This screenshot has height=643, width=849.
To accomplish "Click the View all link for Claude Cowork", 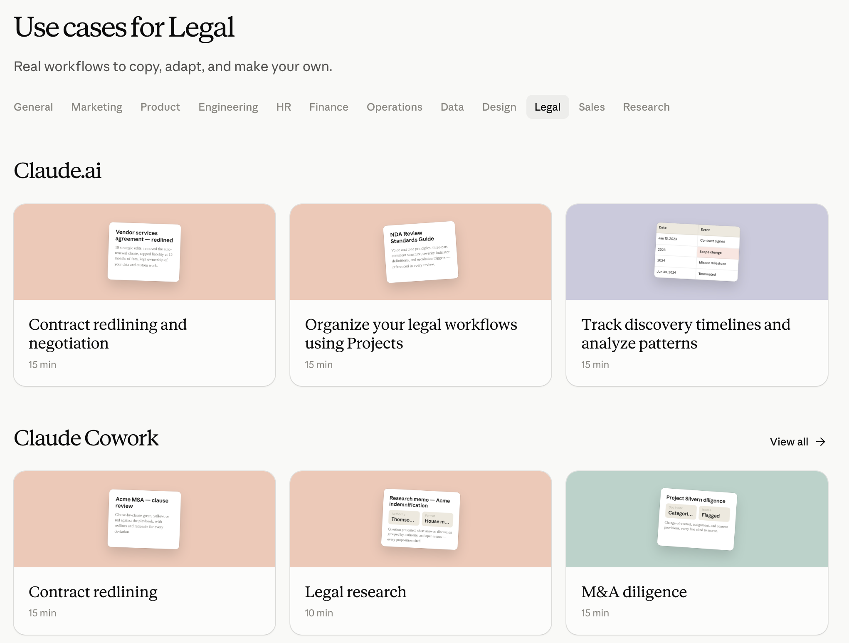I will point(797,442).
